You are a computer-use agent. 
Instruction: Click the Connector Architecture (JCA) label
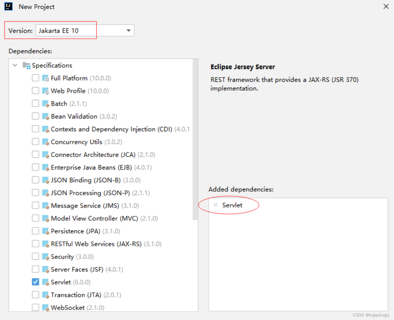[103, 155]
